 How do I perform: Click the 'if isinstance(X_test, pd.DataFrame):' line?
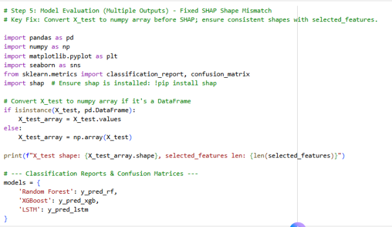(x=70, y=110)
